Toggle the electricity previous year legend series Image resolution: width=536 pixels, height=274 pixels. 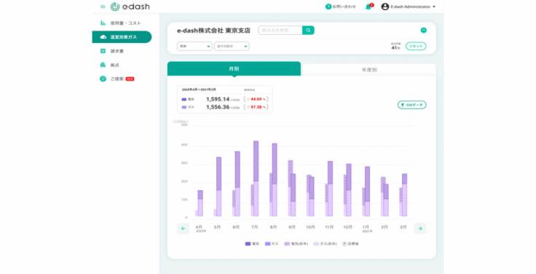tap(296, 243)
